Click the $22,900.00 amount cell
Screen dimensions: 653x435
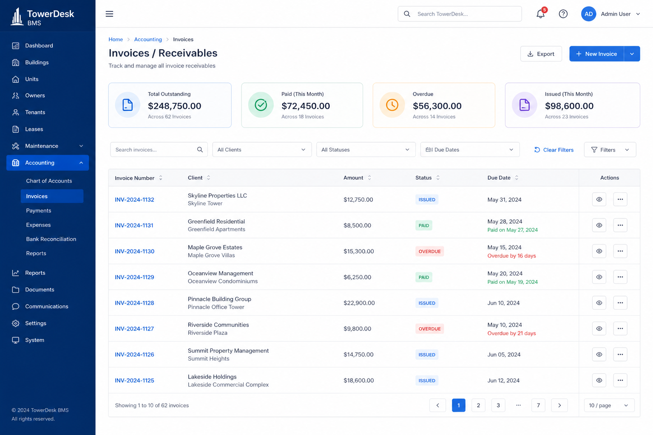coord(359,303)
